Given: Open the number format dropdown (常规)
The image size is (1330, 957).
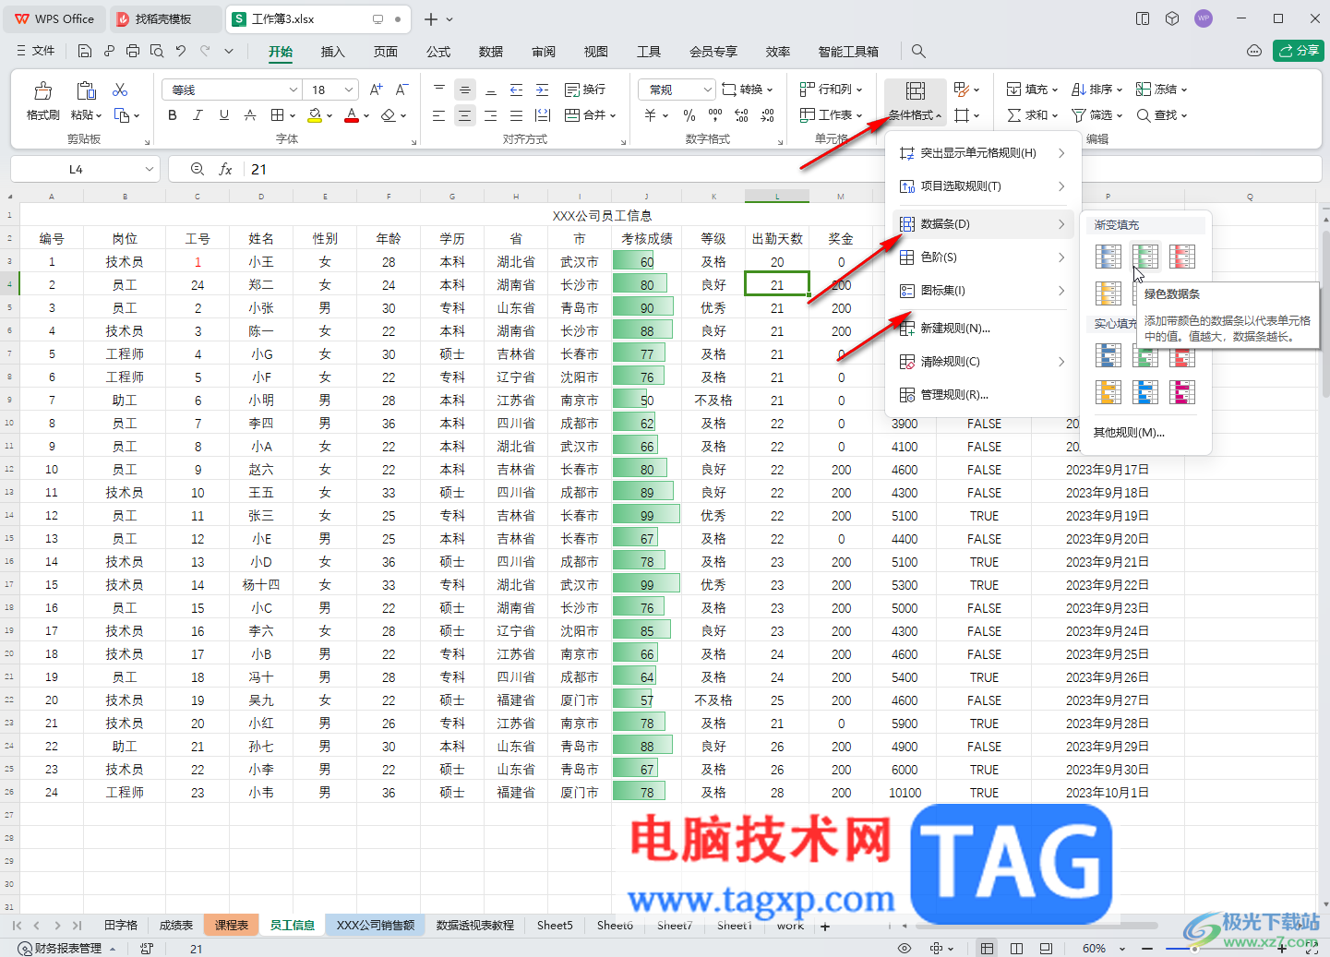Looking at the screenshot, I should (708, 90).
